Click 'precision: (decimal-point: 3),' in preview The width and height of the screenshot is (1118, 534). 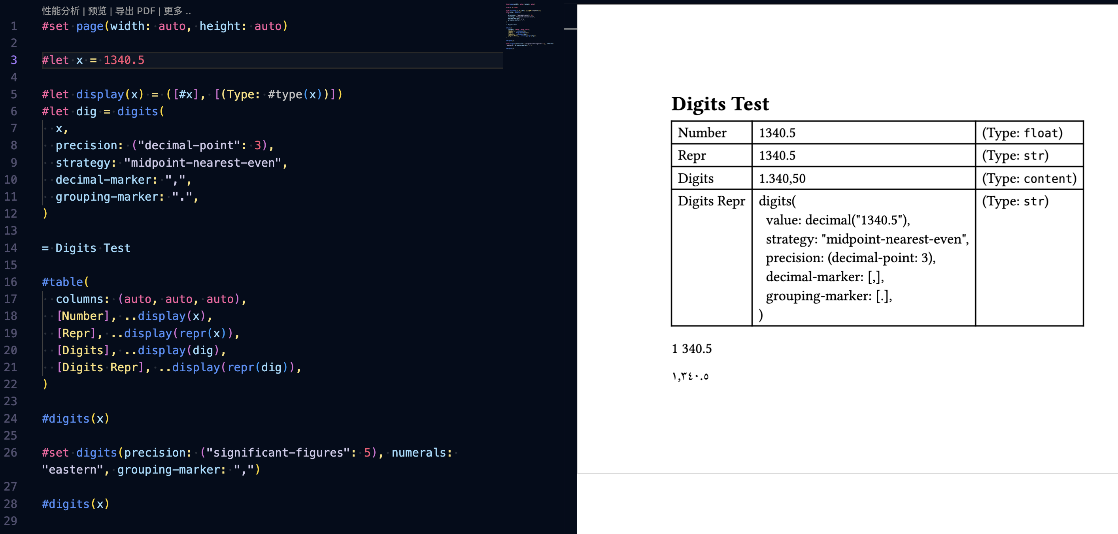851,258
